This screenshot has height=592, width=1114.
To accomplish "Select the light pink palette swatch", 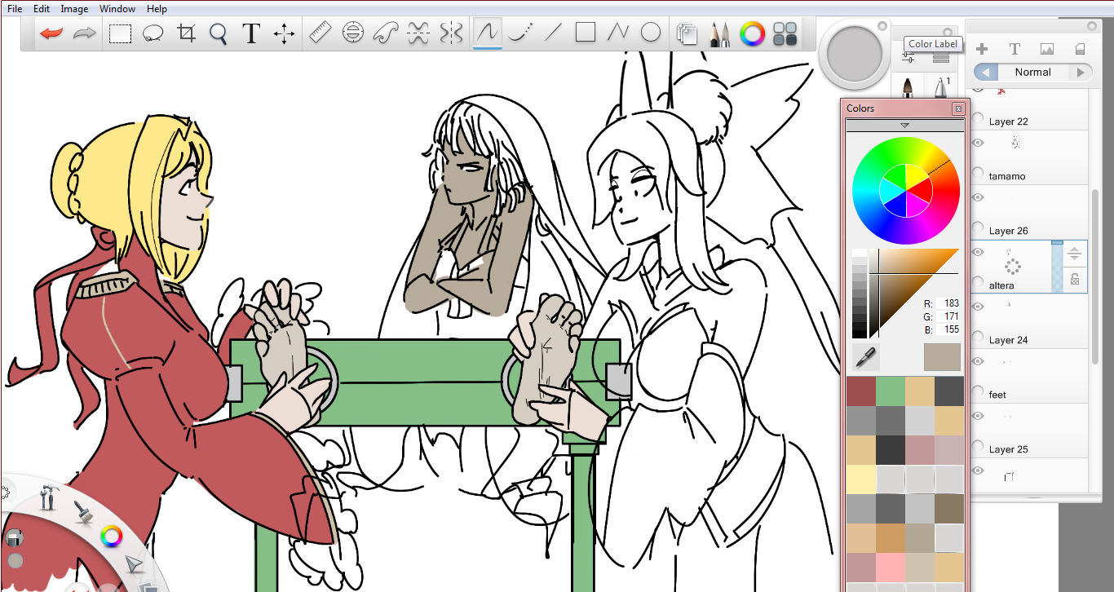I will click(x=891, y=568).
